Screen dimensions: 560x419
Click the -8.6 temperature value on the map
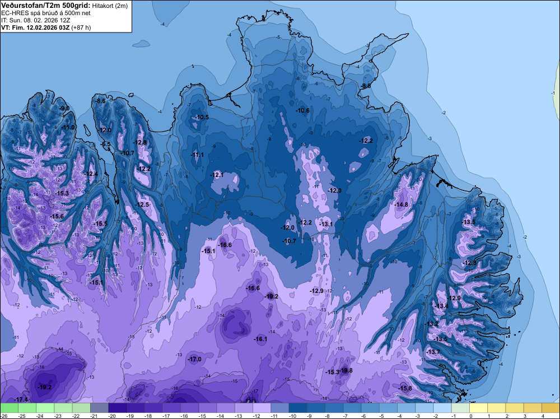101,101
